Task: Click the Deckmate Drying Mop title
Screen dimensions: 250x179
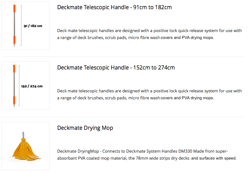Action: tap(85, 128)
